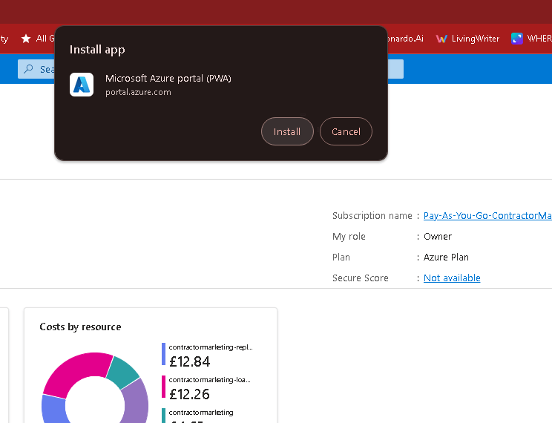The width and height of the screenshot is (552, 423).
Task: Open the Pay-As-You-Go subscription link
Action: coord(487,215)
